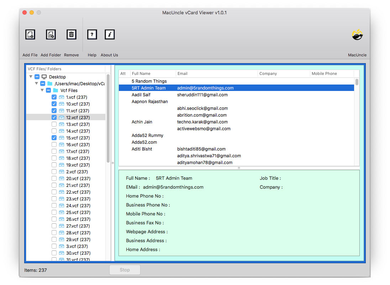Click the card icon beside 22.vcf
Image resolution: width=390 pixels, height=285 pixels.
pyautogui.click(x=62, y=192)
